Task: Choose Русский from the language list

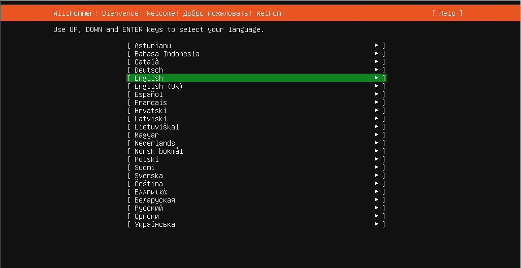Action: 149,208
